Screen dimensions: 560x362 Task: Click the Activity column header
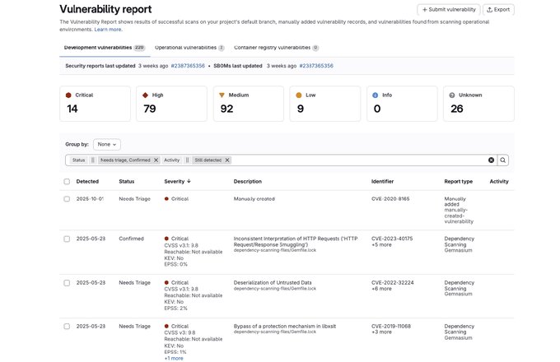tap(499, 182)
